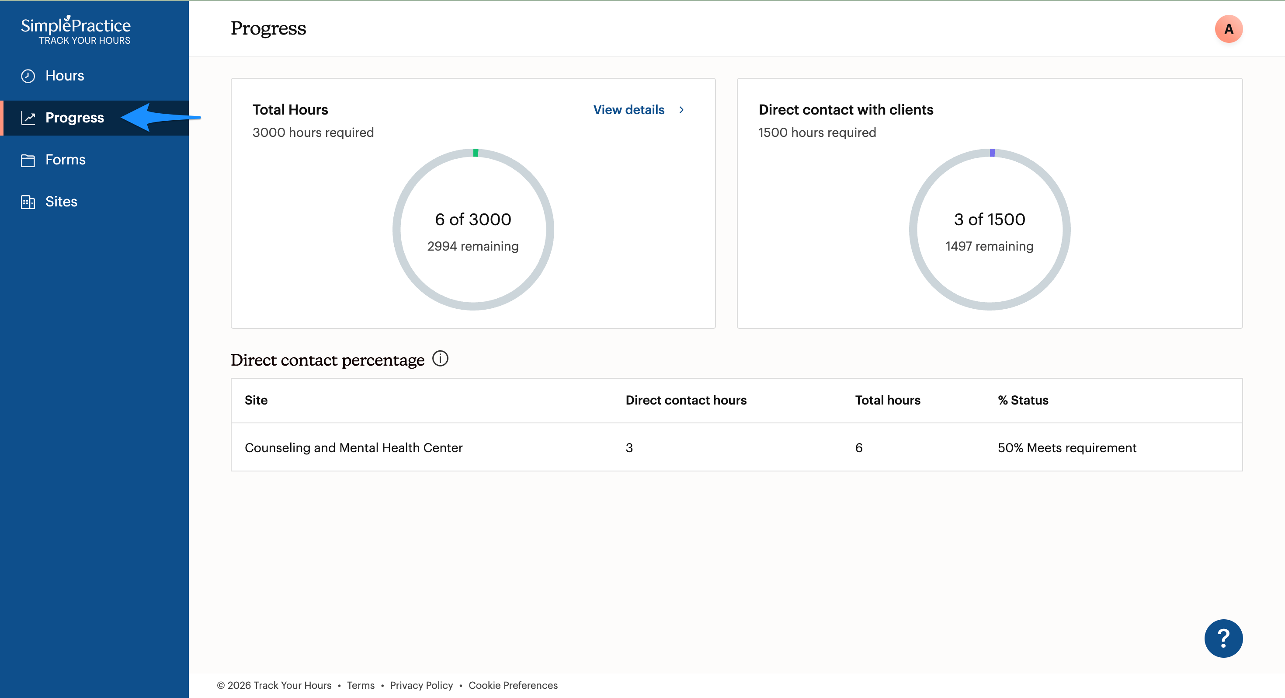This screenshot has width=1285, height=698.
Task: Click the green Total Hours progress ring marker
Action: 476,153
